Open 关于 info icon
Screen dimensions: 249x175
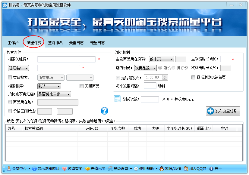[x=211, y=169]
